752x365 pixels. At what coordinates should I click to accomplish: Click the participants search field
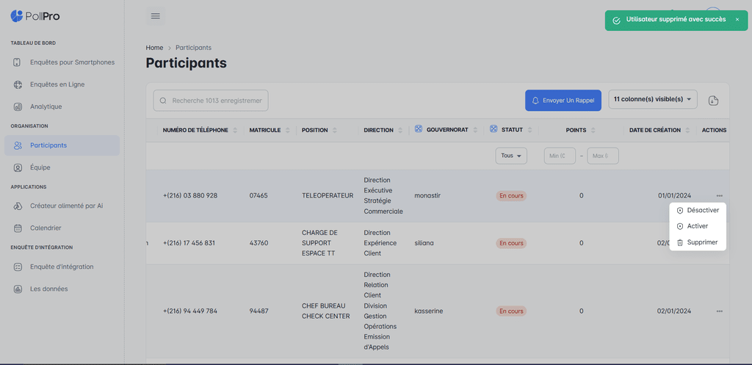(218, 101)
